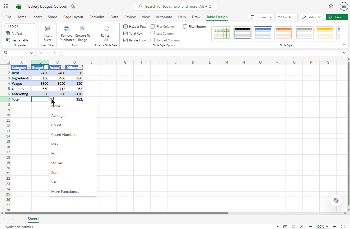The width and height of the screenshot is (350, 229).
Task: Open Alt Text for the table
Action: pos(14,34)
